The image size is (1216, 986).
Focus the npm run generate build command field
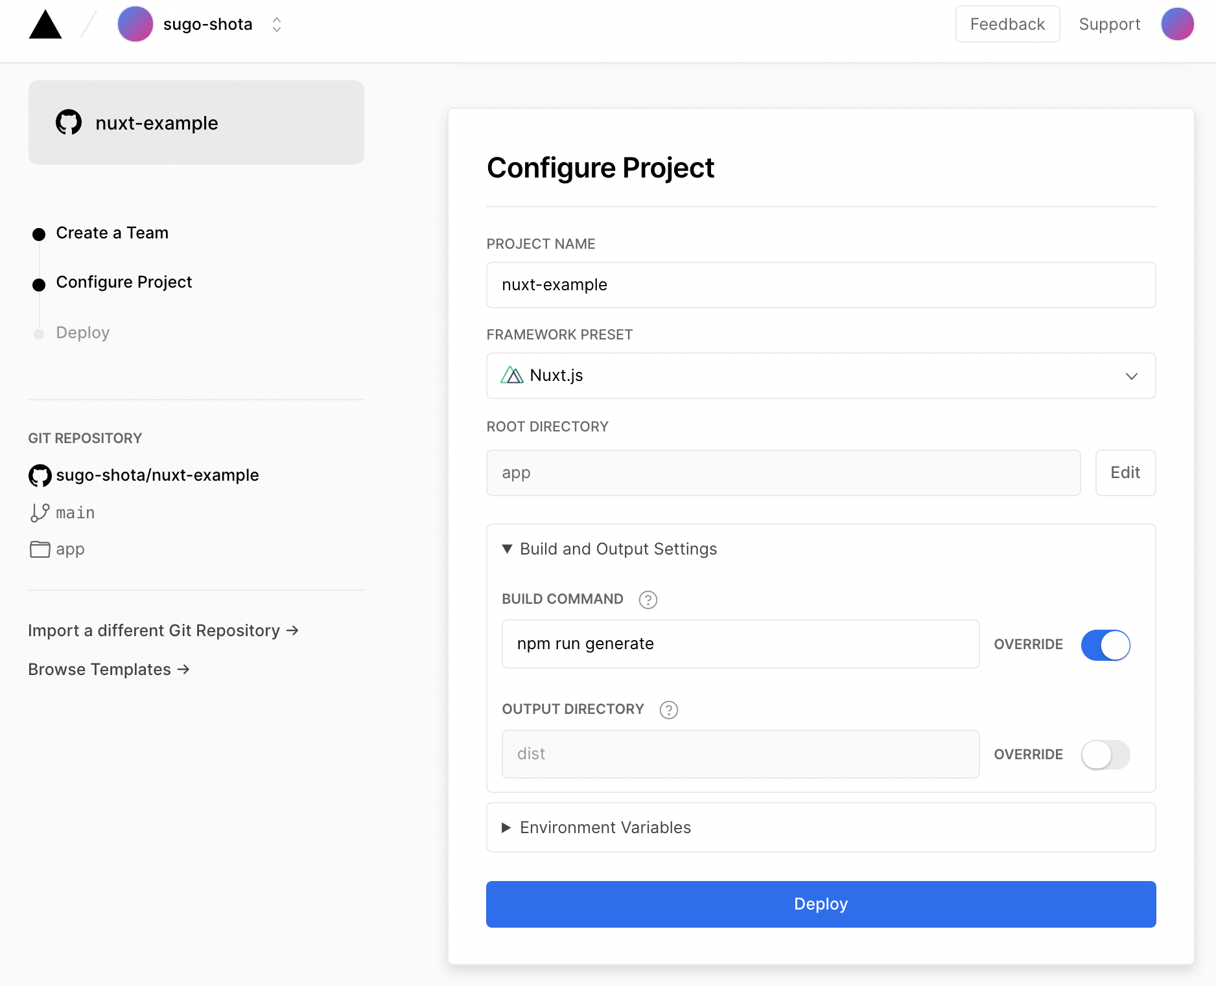pyautogui.click(x=740, y=644)
